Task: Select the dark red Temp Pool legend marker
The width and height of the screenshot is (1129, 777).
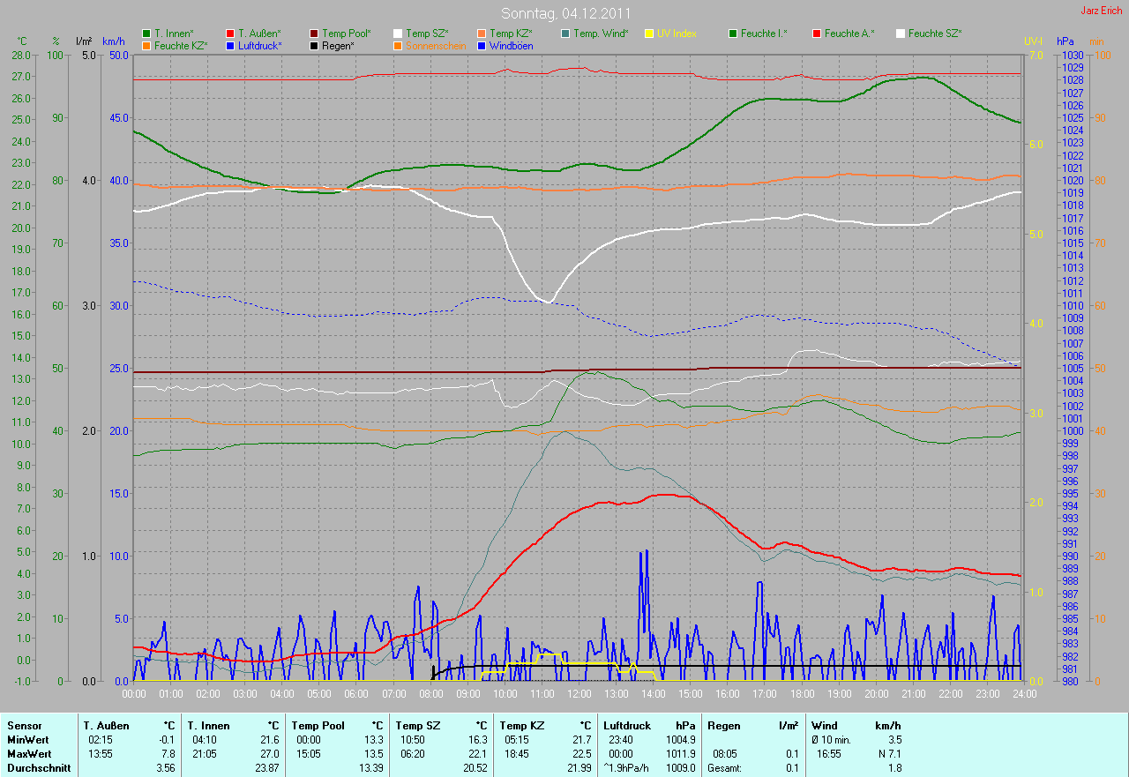Action: 314,34
